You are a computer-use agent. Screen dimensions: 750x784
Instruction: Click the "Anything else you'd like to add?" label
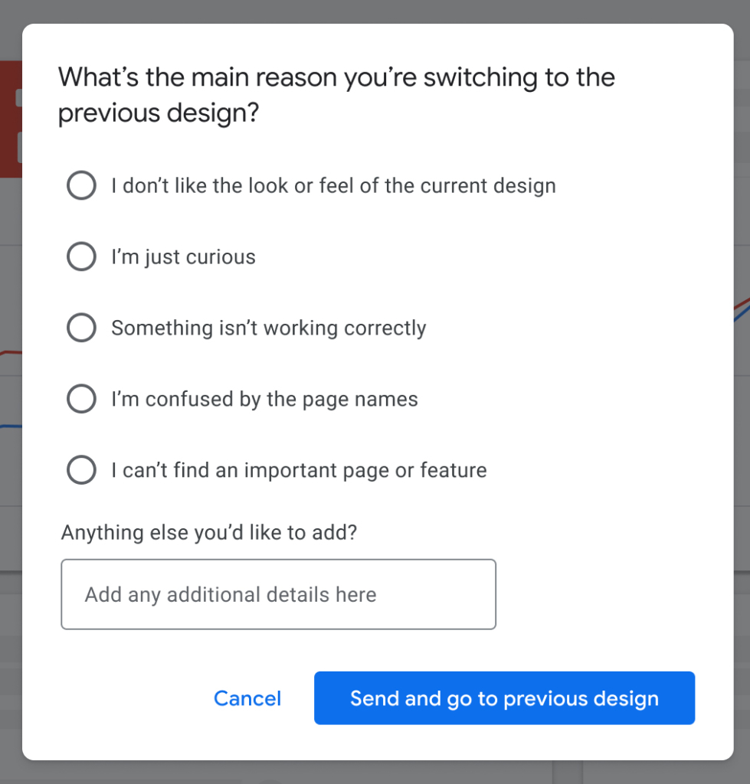209,532
